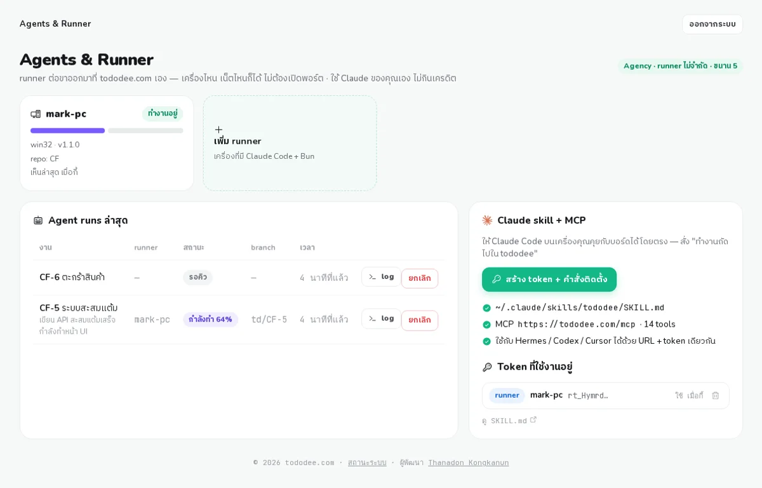Click the สถานะ column header
762x488 pixels.
(194, 248)
